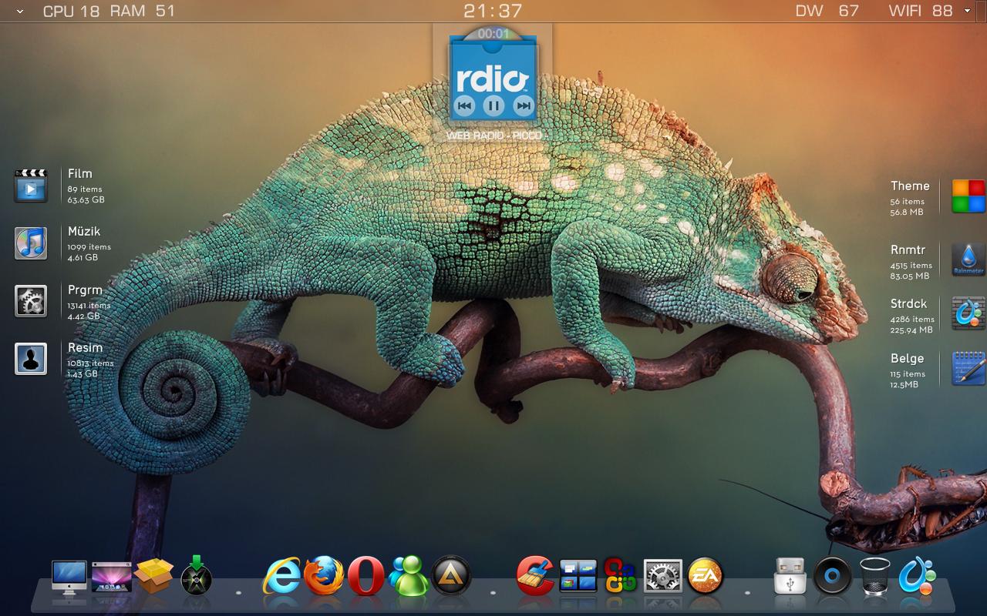Screen dimensions: 987x616
Task: Open the colored rings dock icon
Action: click(x=620, y=575)
